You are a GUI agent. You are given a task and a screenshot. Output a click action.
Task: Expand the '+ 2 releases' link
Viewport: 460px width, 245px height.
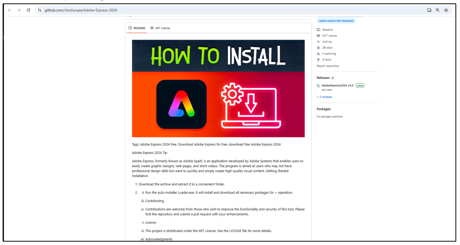324,97
